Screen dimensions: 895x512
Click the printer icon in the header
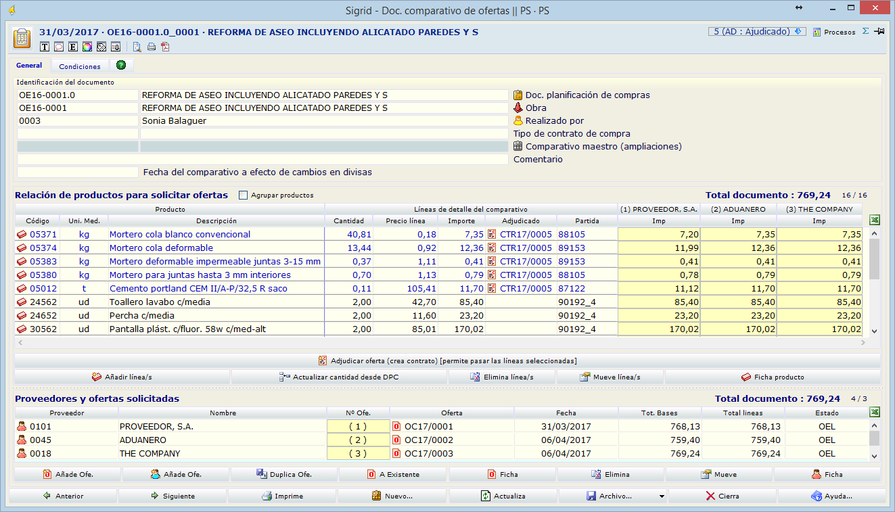pos(152,47)
